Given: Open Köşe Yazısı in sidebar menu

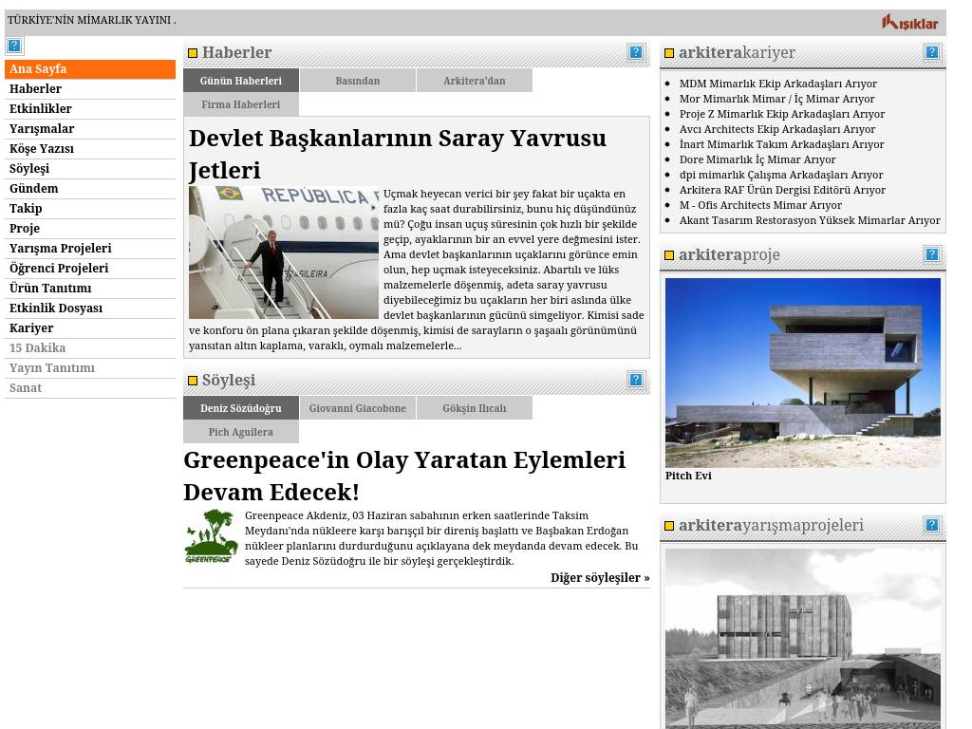Looking at the screenshot, I should click(x=90, y=148).
